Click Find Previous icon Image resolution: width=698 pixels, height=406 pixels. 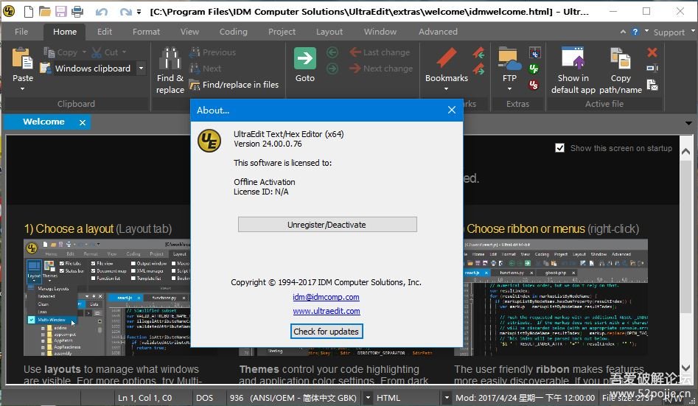195,52
